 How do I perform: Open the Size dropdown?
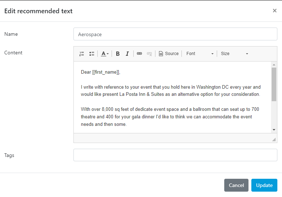[234, 54]
